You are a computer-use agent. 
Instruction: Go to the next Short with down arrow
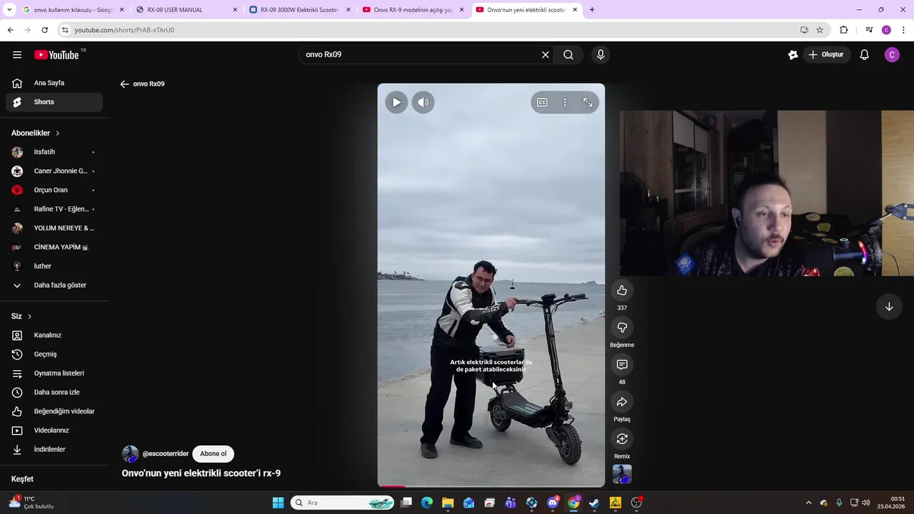[889, 307]
